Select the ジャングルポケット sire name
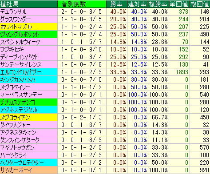 coord(20,34)
